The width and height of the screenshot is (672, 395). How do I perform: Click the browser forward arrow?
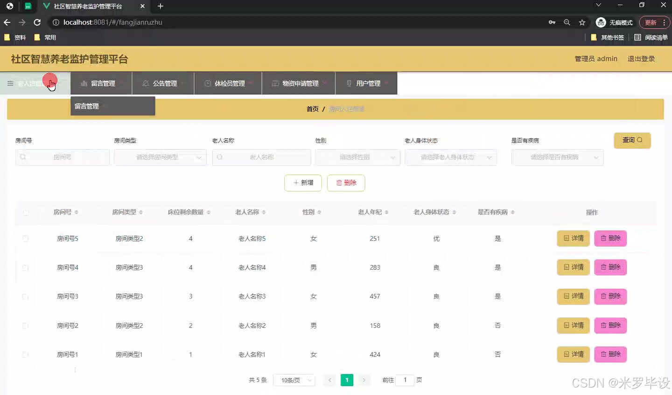click(x=22, y=22)
